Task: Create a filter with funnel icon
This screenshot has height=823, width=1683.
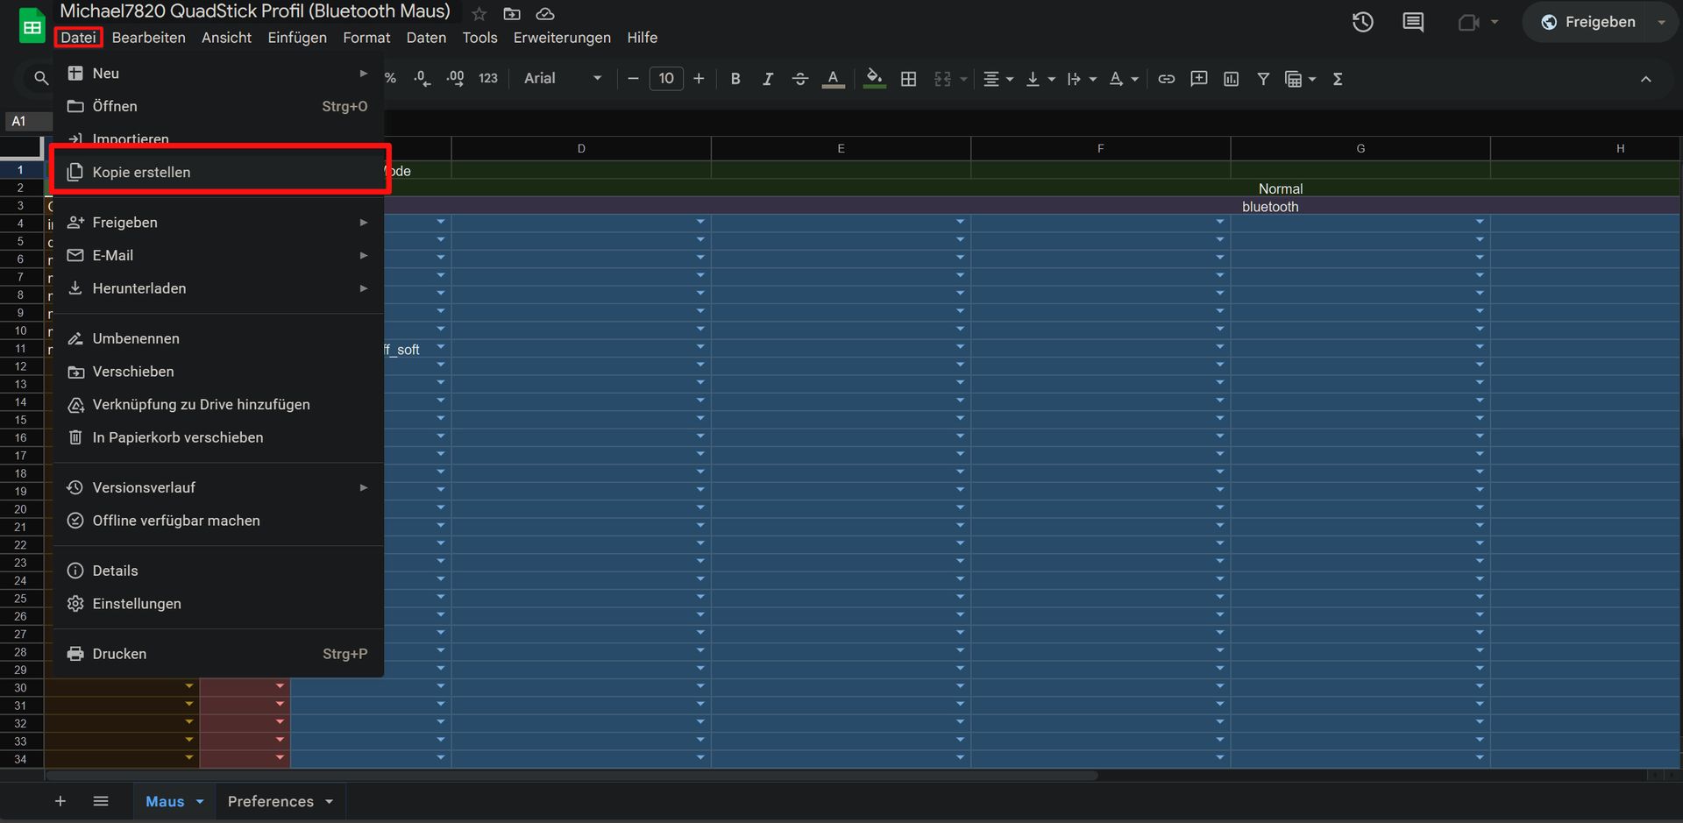Action: click(x=1263, y=79)
